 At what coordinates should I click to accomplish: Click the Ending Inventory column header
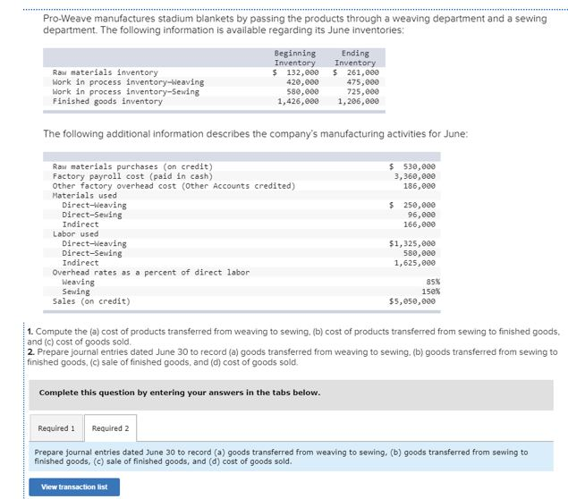[355, 58]
